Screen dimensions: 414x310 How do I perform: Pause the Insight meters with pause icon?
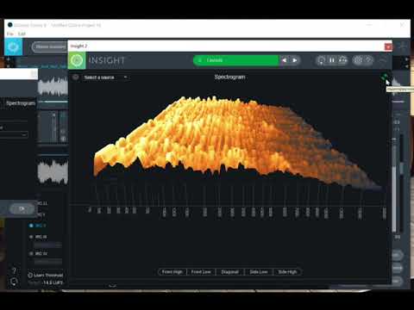click(x=331, y=60)
